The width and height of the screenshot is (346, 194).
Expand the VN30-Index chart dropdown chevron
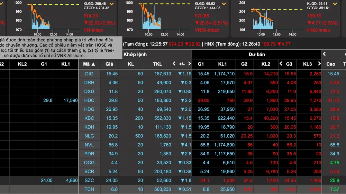coord(224,4)
